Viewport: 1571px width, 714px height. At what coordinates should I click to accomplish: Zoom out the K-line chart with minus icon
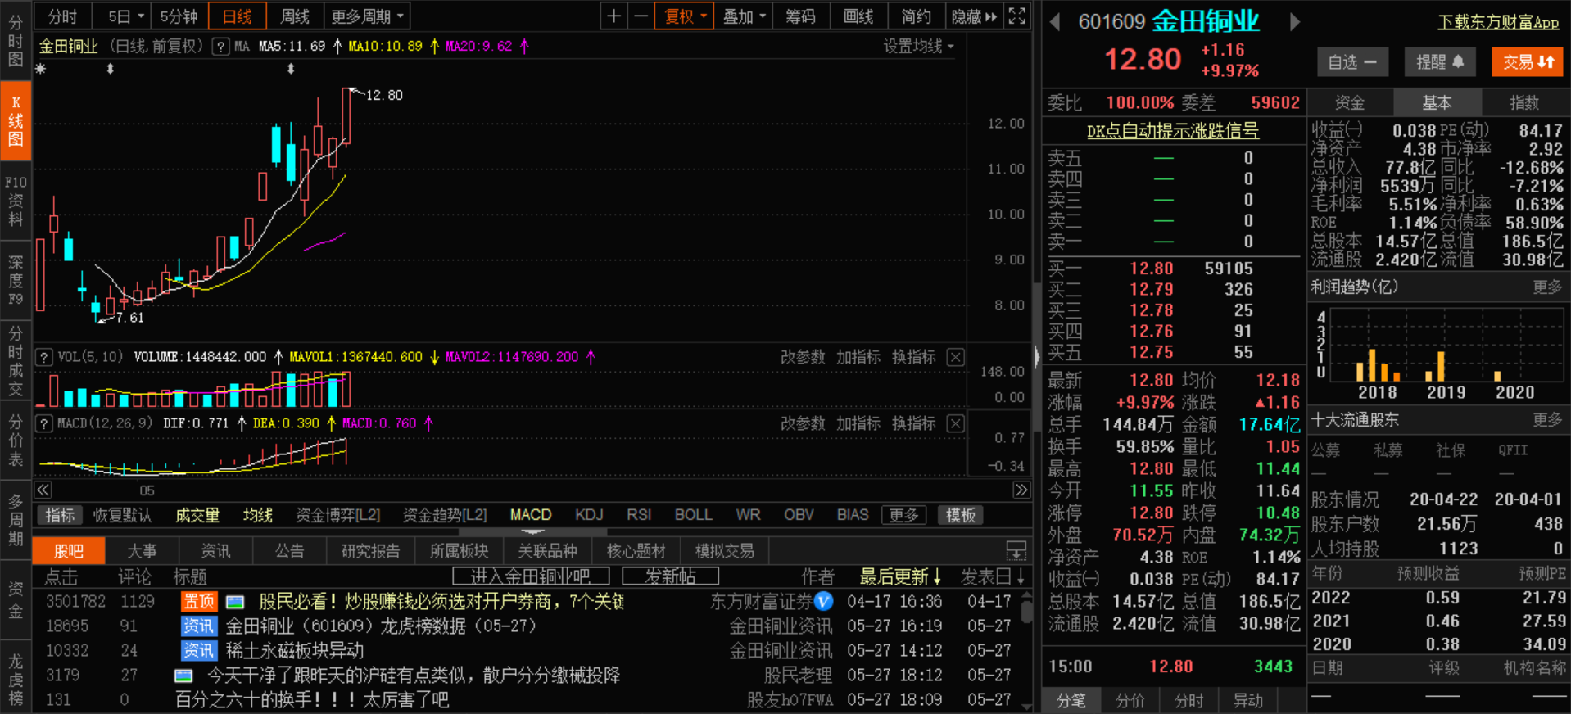641,16
